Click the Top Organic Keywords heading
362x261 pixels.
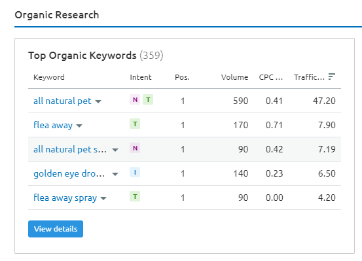point(82,56)
